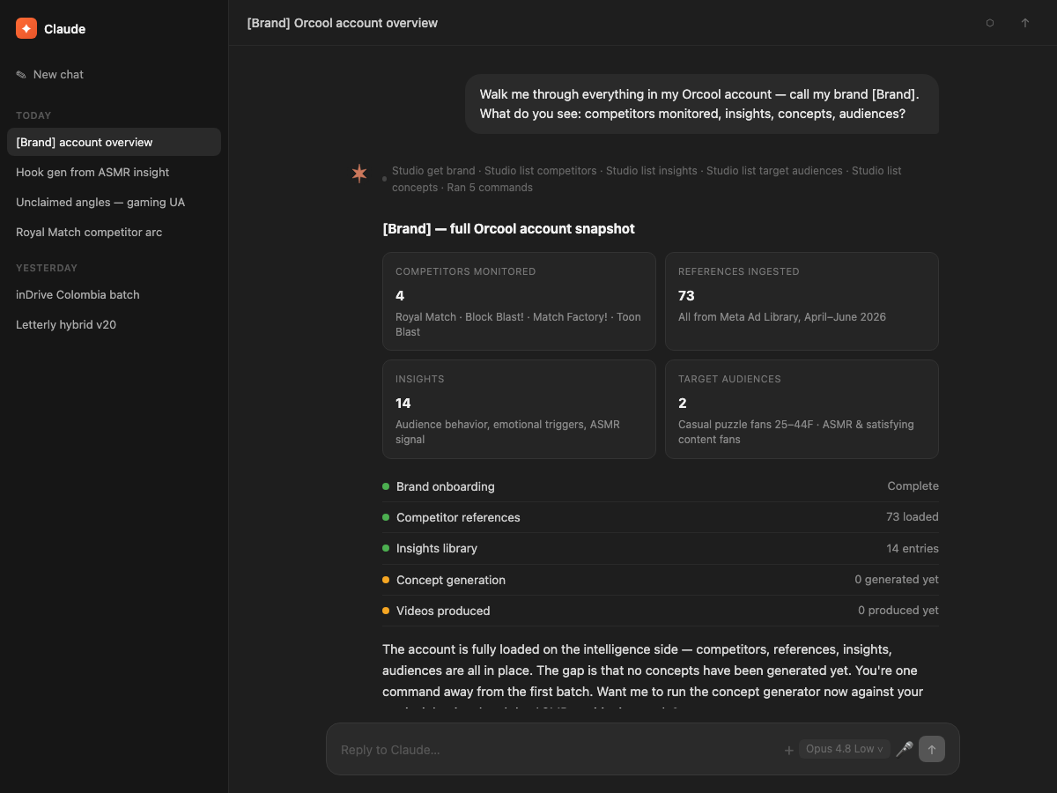Click the TODAY section label in sidebar
This screenshot has height=793, width=1057.
point(33,115)
